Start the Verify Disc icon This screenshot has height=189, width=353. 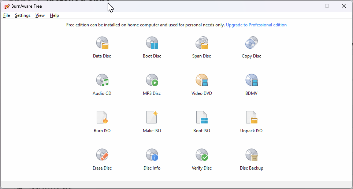click(x=202, y=155)
